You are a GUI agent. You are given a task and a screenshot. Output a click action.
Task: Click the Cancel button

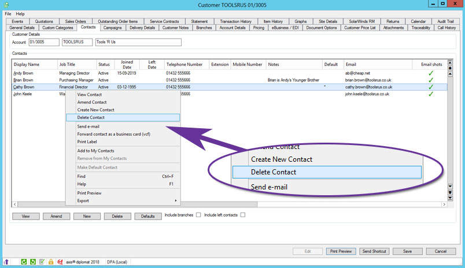coord(441,251)
